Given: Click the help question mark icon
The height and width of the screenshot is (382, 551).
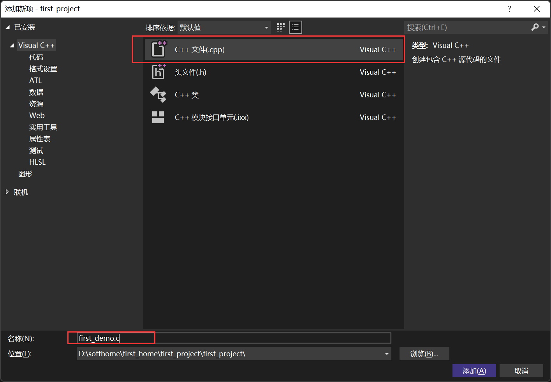Looking at the screenshot, I should pyautogui.click(x=509, y=9).
